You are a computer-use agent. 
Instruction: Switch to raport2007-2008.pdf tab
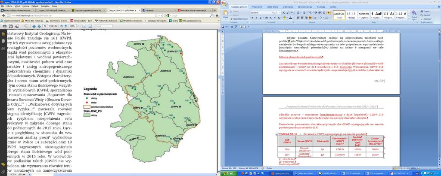[53, 10]
